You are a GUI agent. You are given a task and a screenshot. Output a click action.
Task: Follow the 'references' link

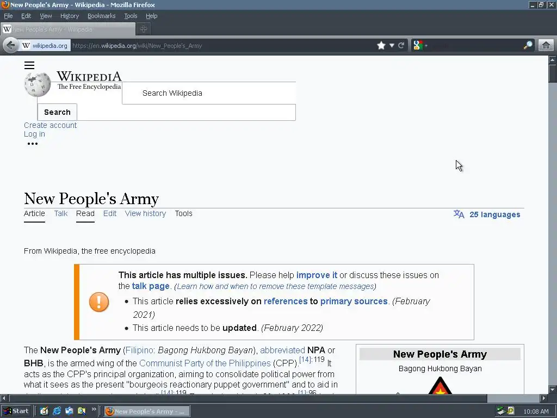tap(285, 302)
